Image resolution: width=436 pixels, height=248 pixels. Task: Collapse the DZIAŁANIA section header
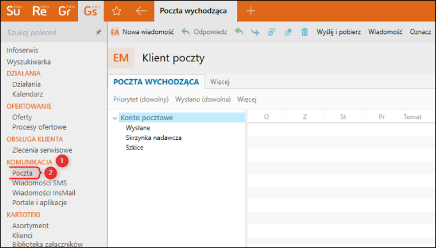click(x=24, y=73)
